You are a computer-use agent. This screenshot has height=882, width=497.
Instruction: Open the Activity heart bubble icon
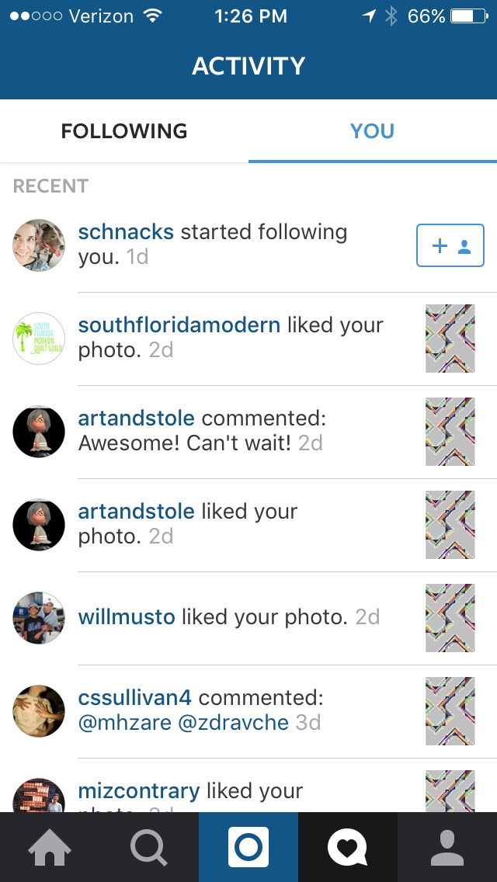point(347,847)
